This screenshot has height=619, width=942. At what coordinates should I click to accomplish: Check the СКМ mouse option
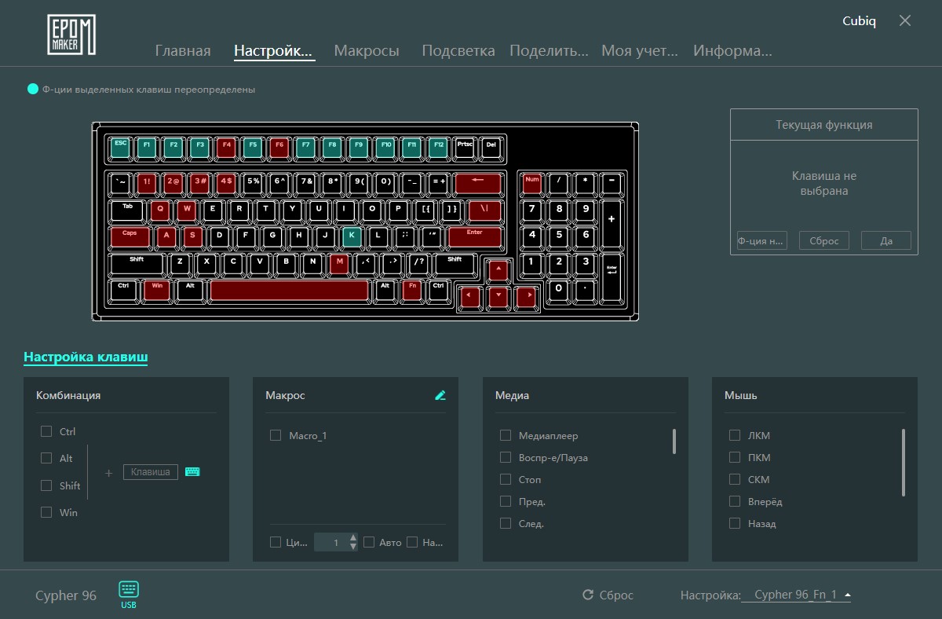735,479
